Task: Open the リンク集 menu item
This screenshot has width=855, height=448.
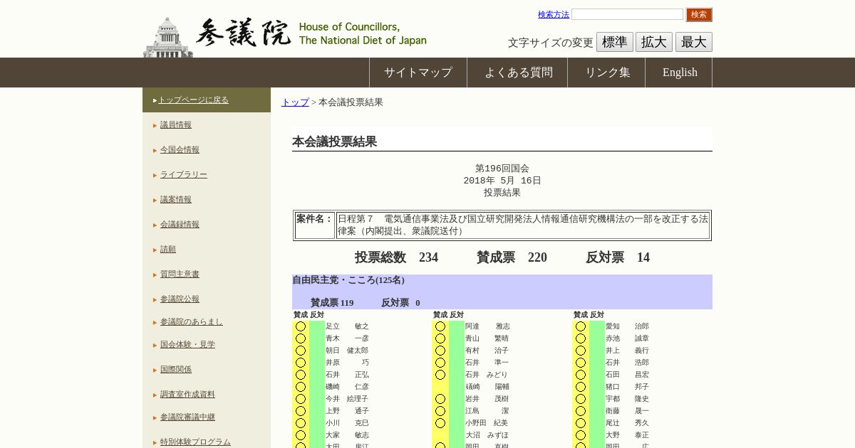Action: (607, 73)
